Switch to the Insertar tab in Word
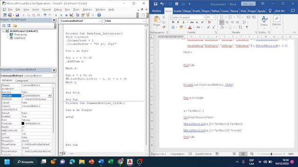This screenshot has height=167, width=298. (x=177, y=11)
